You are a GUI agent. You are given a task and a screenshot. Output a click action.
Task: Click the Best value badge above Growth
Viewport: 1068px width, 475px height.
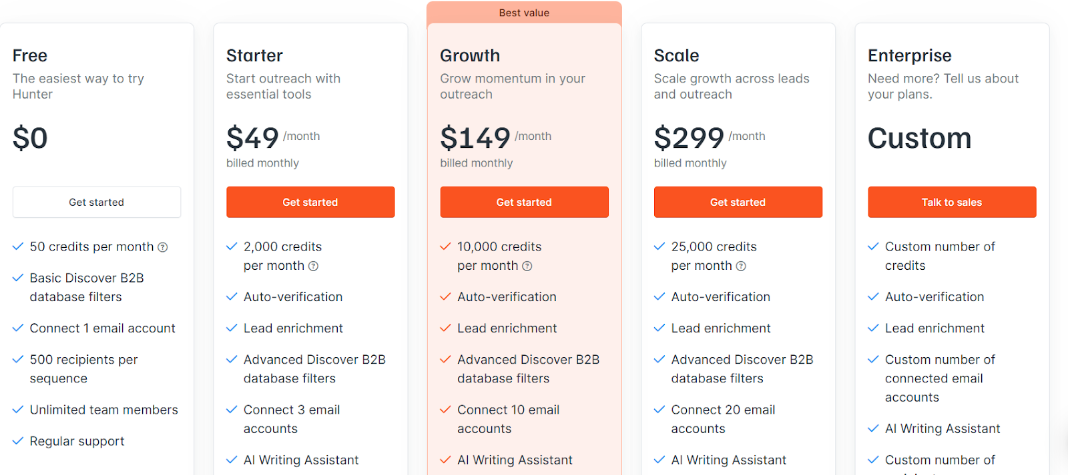tap(523, 12)
